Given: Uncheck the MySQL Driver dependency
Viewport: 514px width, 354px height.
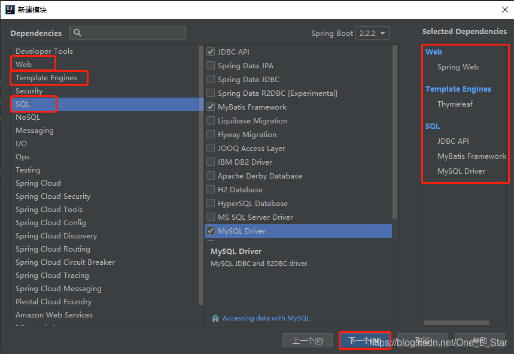Looking at the screenshot, I should (x=211, y=231).
